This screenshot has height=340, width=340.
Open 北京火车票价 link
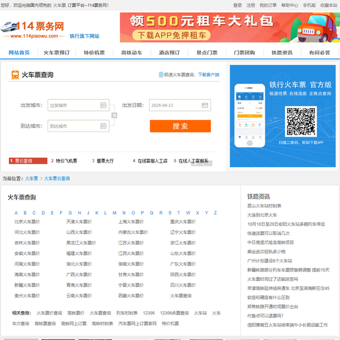[x=27, y=222]
